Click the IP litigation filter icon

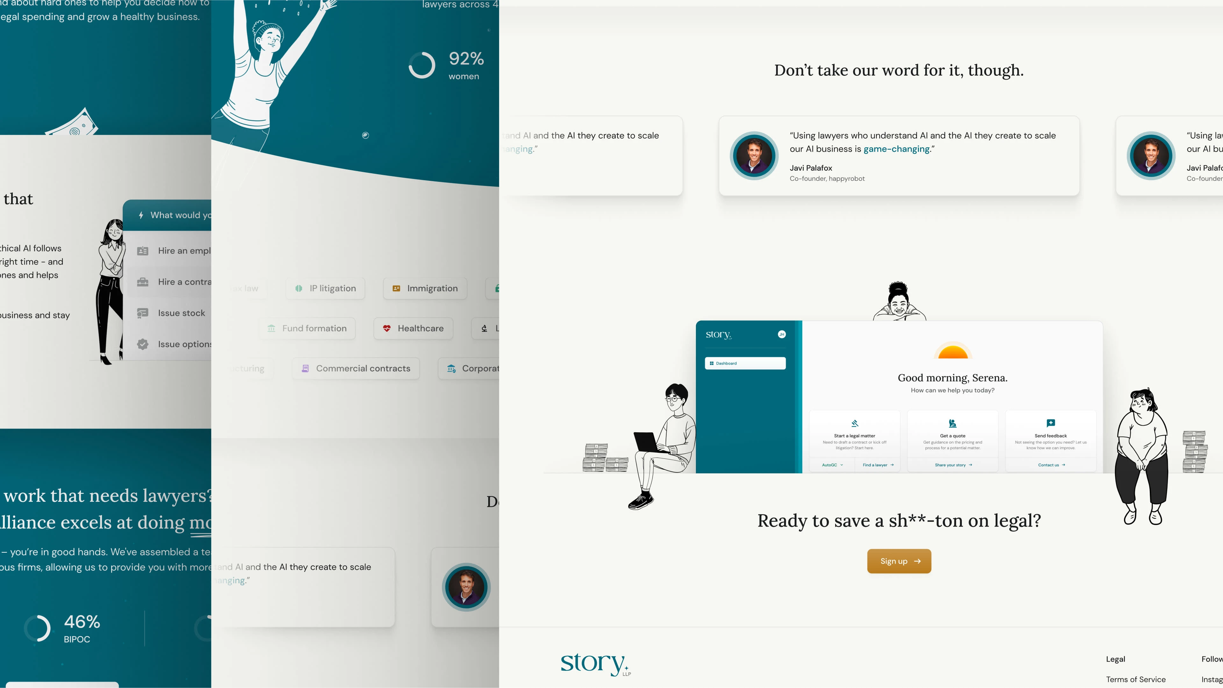[x=299, y=288]
